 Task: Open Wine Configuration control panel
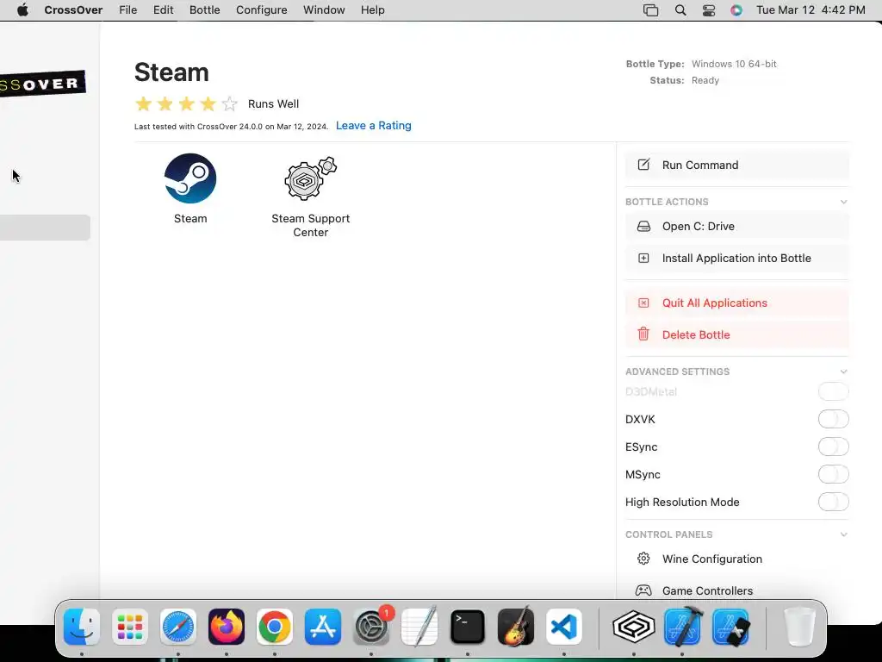pos(737,559)
